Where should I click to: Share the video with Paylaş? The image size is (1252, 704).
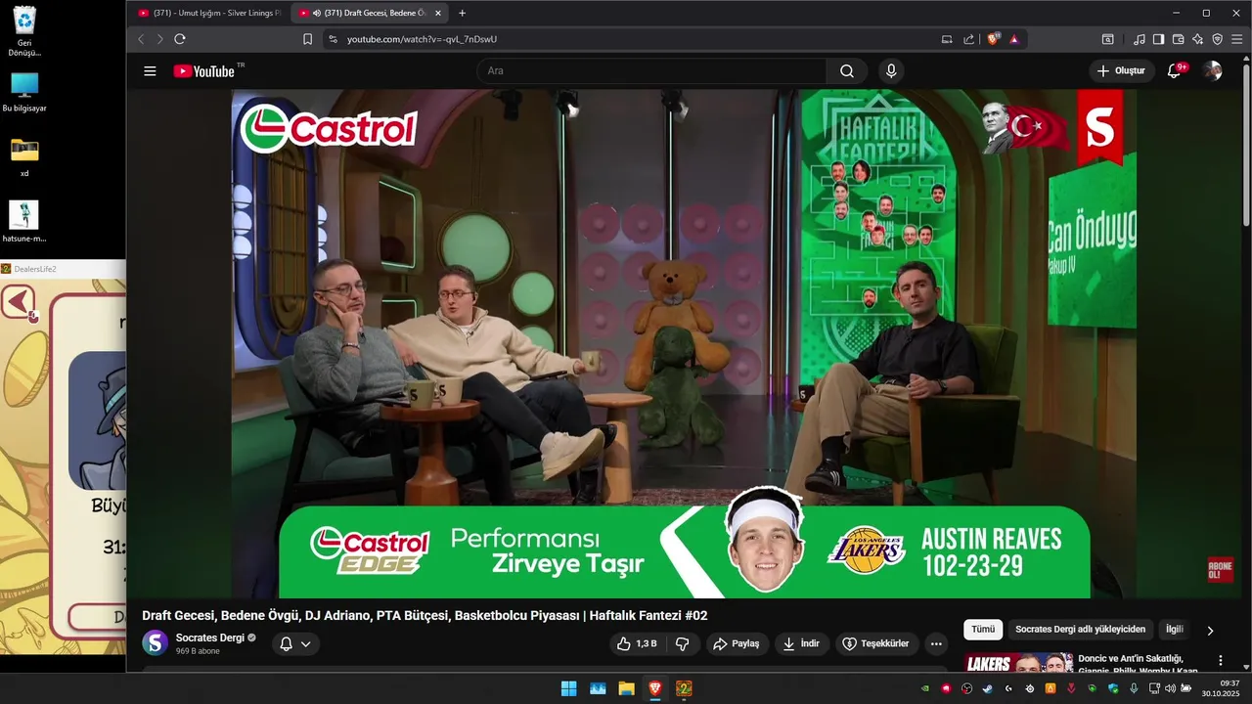pos(737,643)
